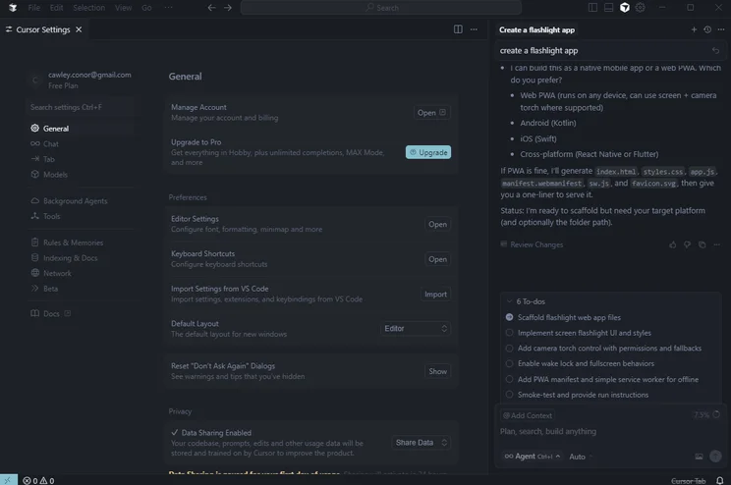Open the Share Data privacy dropdown
The image size is (731, 485).
point(422,443)
